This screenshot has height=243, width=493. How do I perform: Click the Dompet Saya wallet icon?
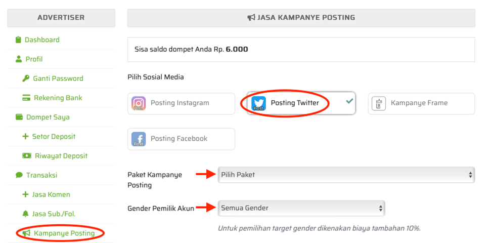click(19, 117)
